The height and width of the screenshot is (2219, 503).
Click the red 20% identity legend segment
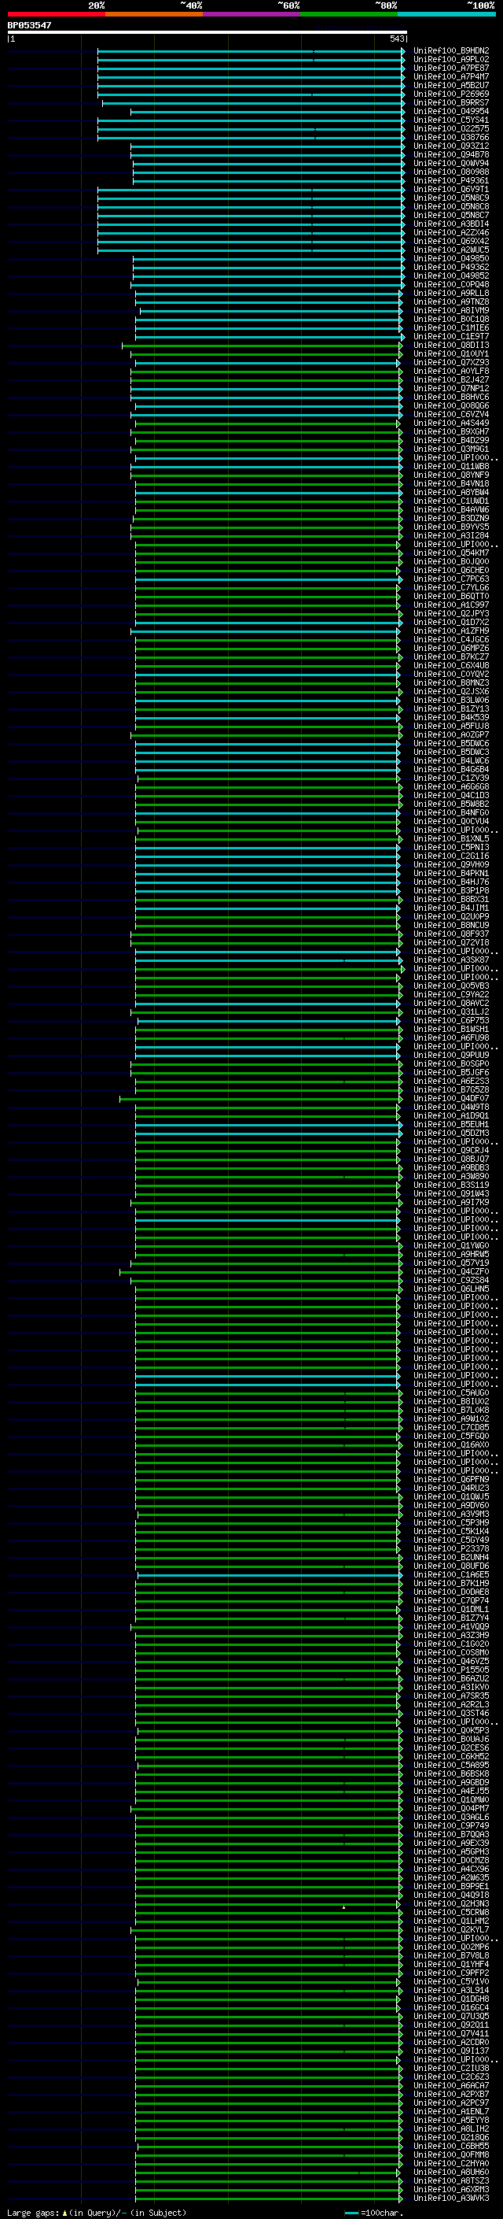tap(56, 14)
